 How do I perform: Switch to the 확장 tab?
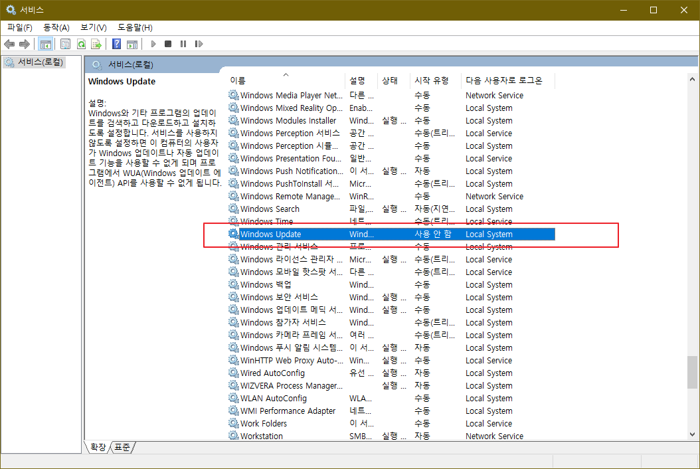(98, 446)
